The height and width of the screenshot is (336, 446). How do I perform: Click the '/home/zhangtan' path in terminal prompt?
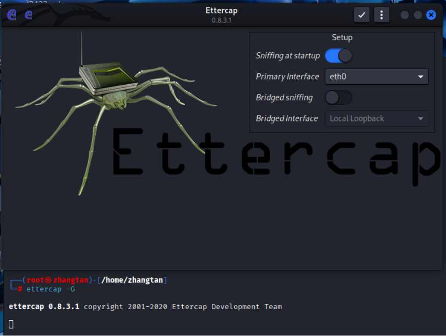click(x=132, y=280)
